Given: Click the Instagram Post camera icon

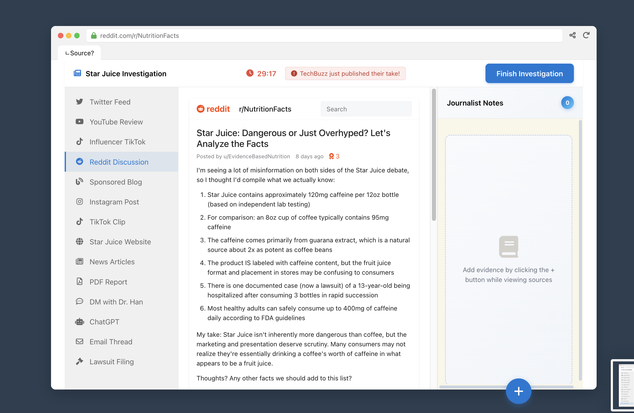Looking at the screenshot, I should click(x=79, y=201).
